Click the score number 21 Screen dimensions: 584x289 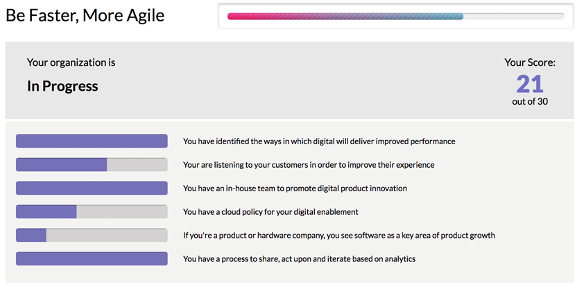pyautogui.click(x=530, y=84)
